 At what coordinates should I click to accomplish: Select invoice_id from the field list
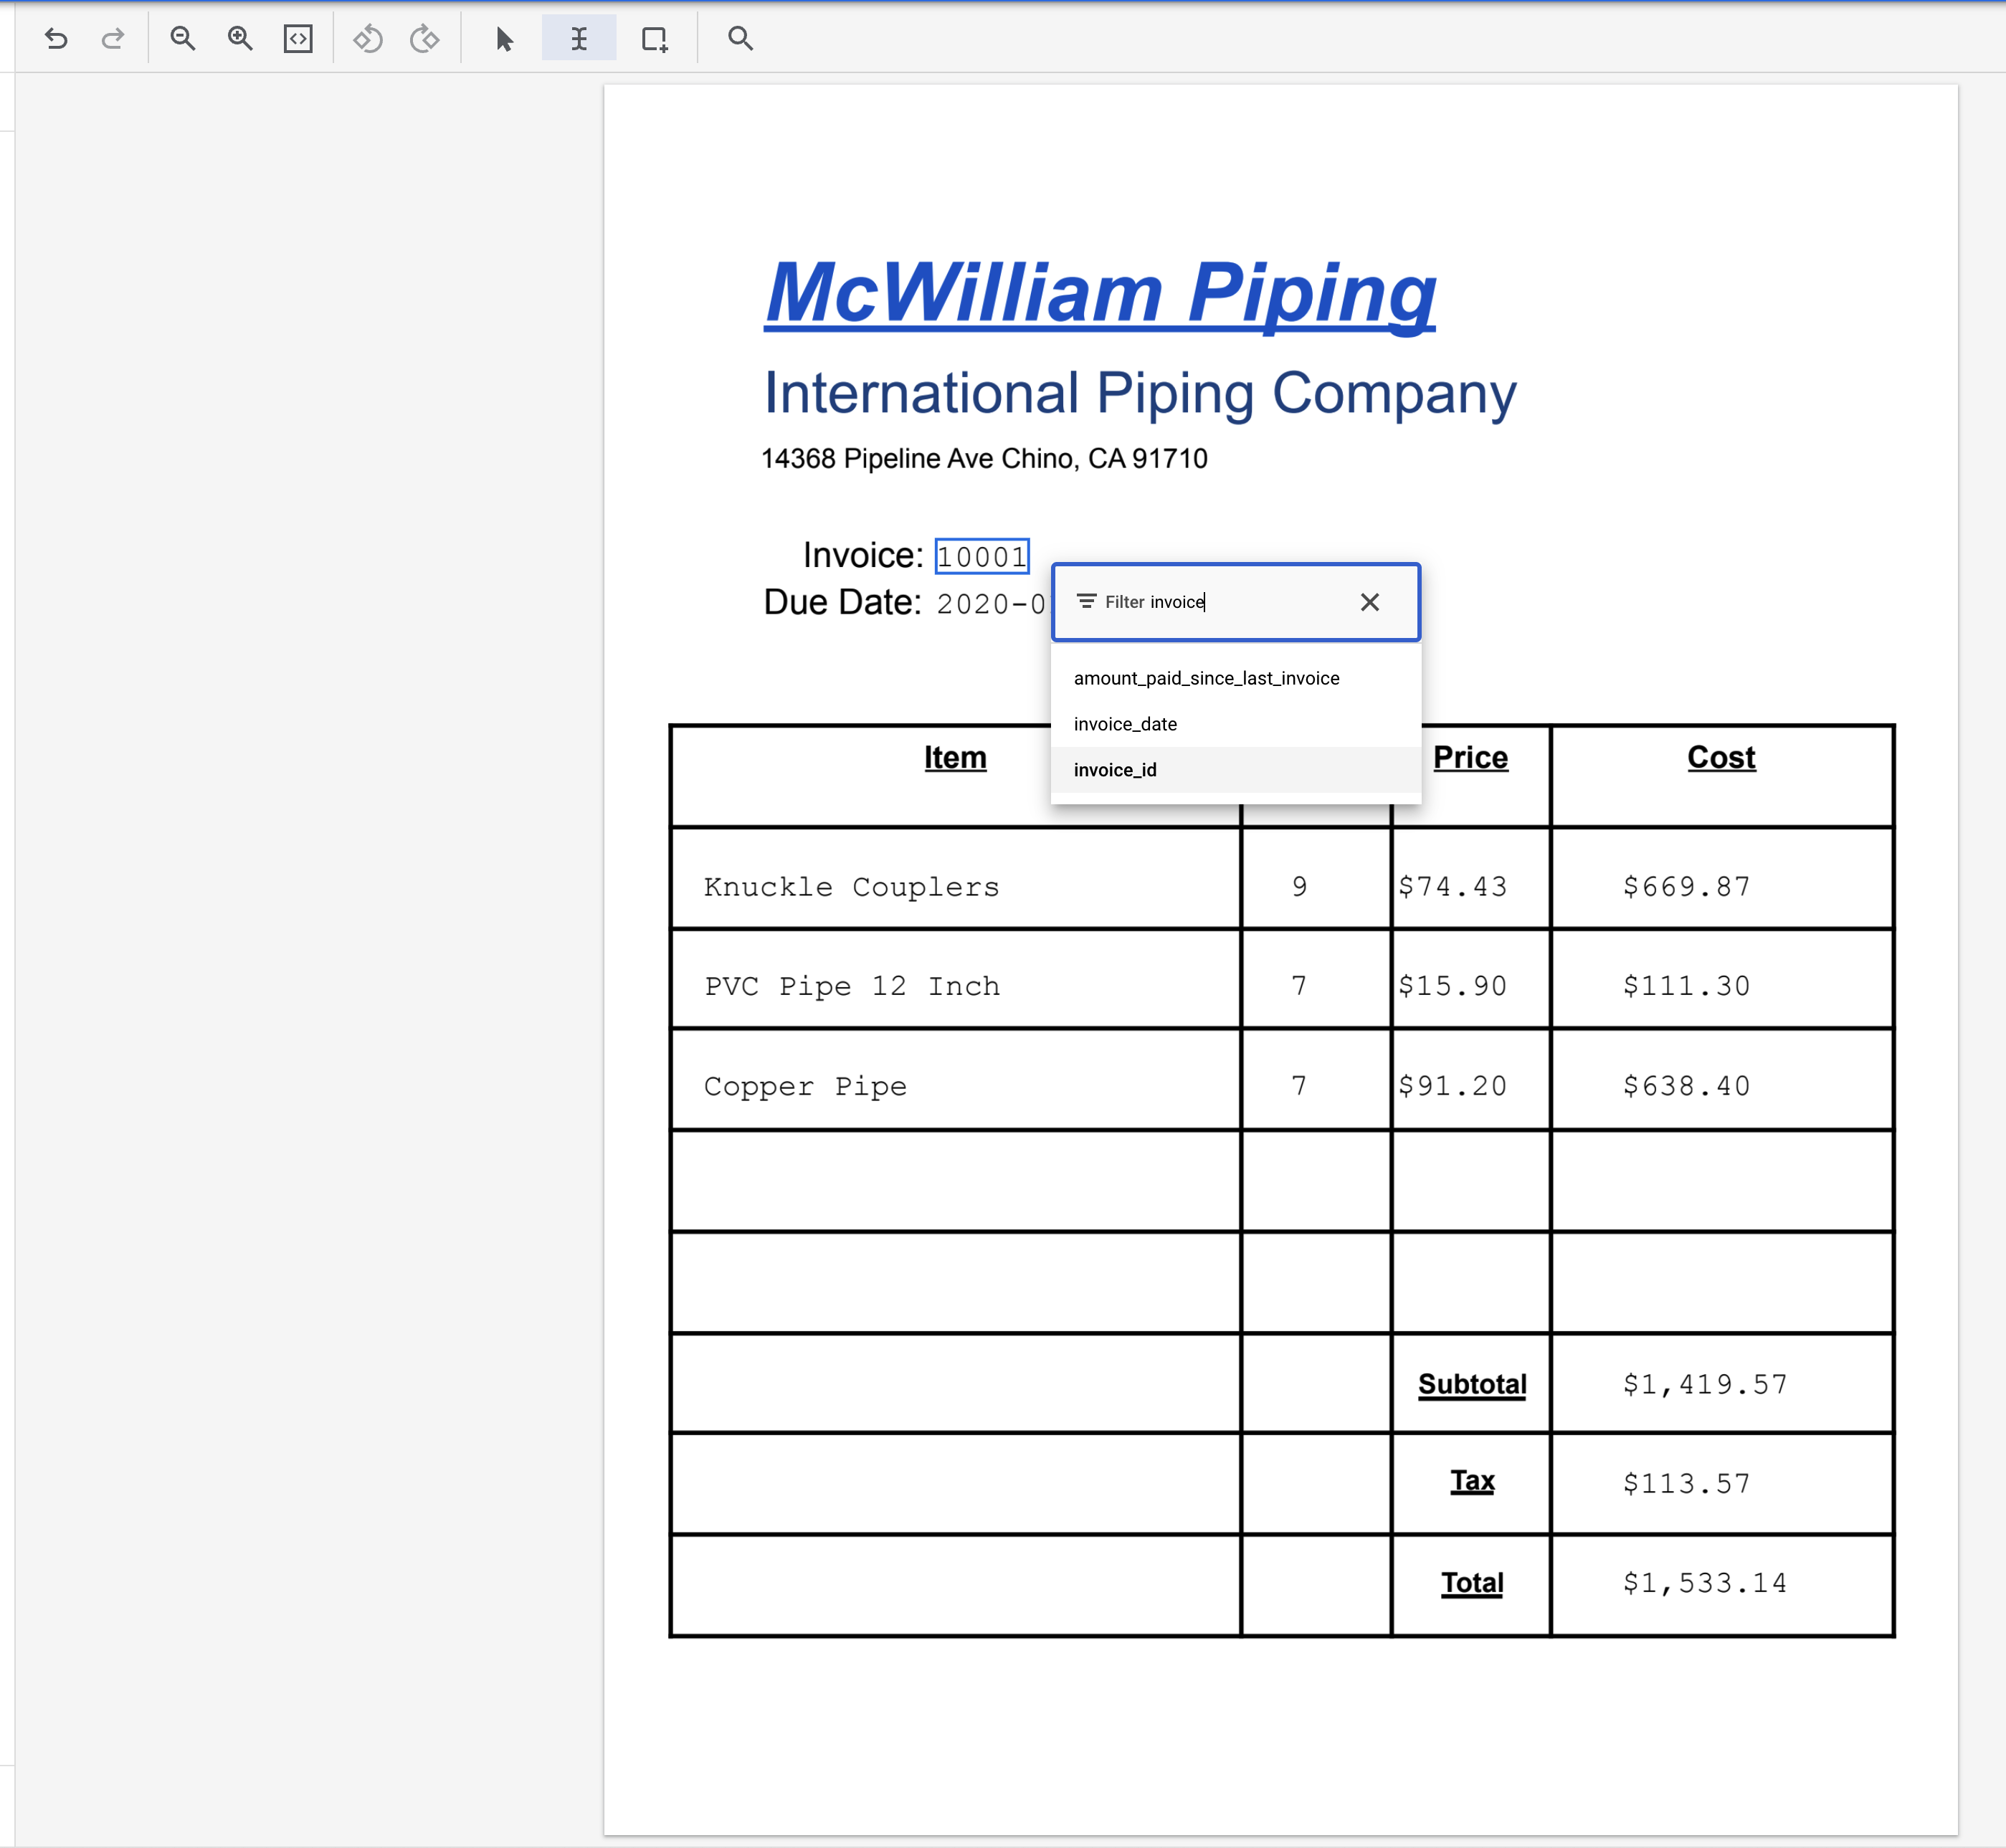tap(1115, 770)
